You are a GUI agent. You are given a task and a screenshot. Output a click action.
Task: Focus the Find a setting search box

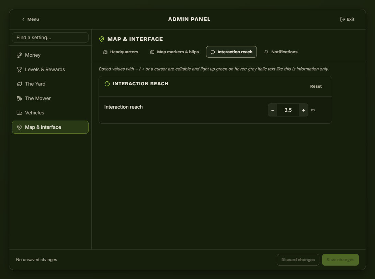coord(50,37)
